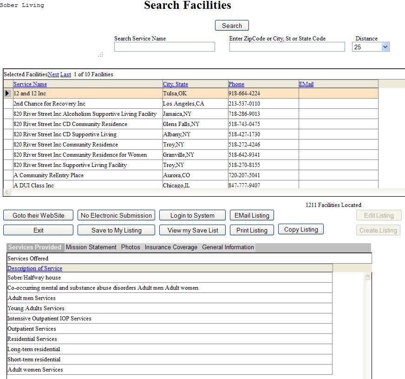
Task: Open the Distance dropdown
Action: tap(385, 47)
